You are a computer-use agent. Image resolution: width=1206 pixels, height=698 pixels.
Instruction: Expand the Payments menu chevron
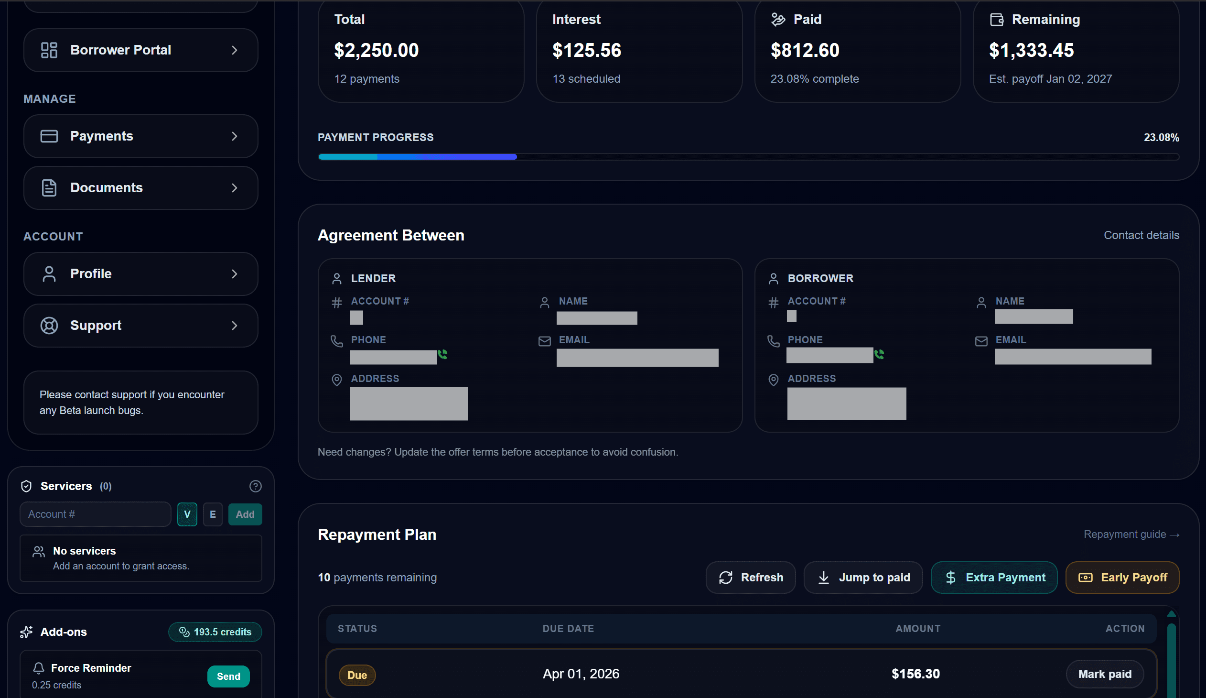point(235,136)
